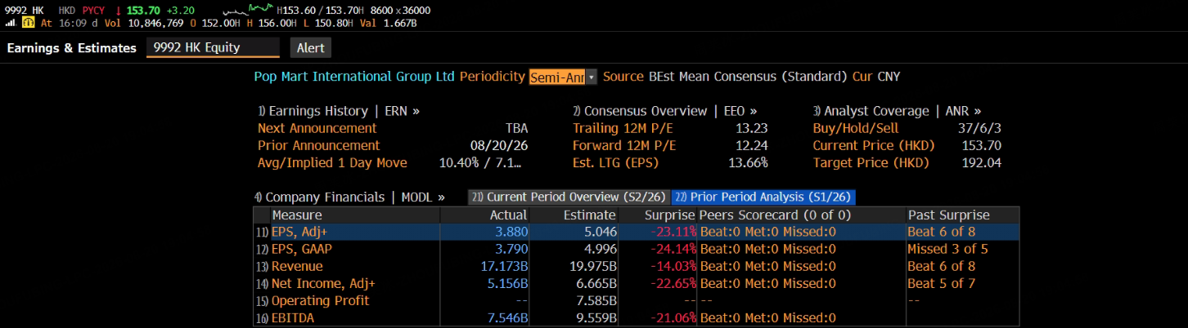Click Trailing 12M P/E value 13.23
The height and width of the screenshot is (328, 1188).
point(751,128)
